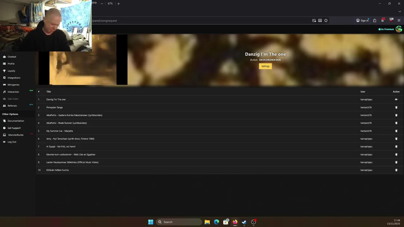The width and height of the screenshot is (404, 227).
Task: Click Go Premium star link
Action: (x=386, y=29)
